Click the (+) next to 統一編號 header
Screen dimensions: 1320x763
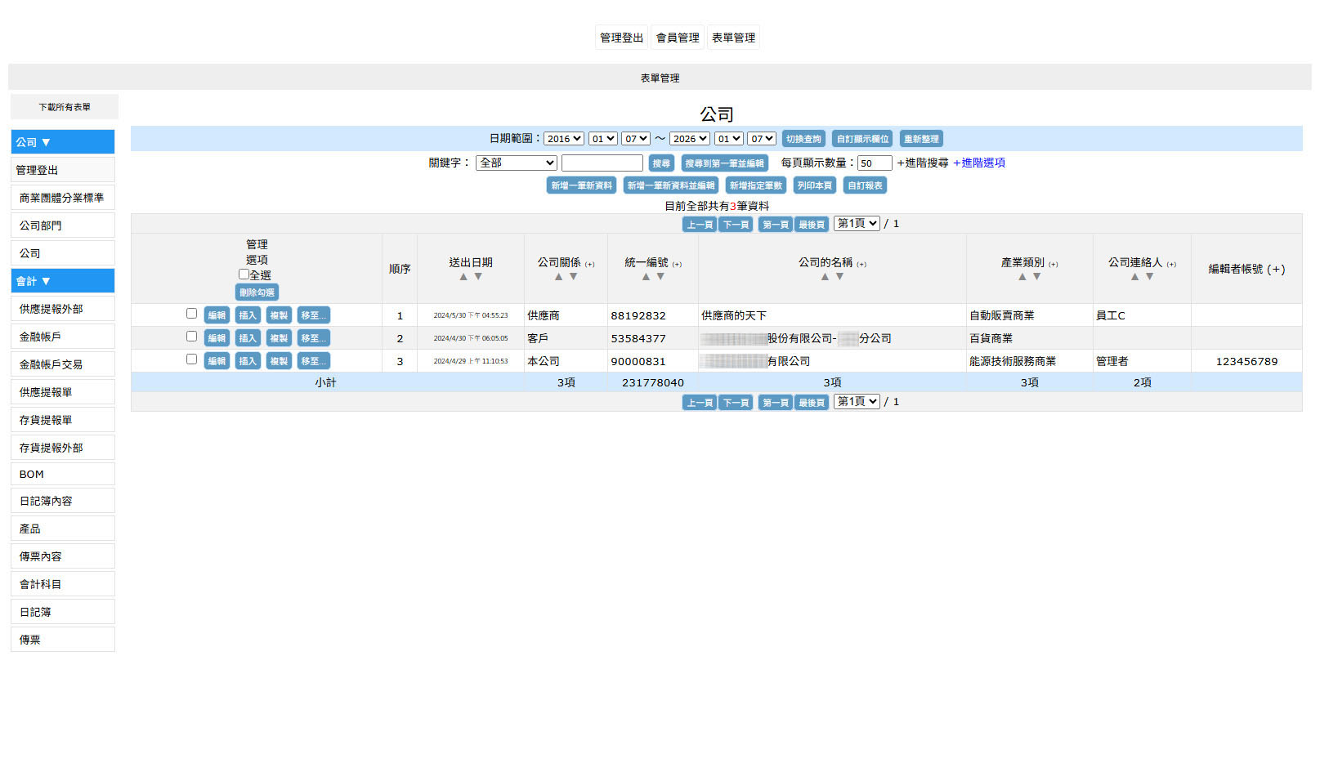(677, 264)
